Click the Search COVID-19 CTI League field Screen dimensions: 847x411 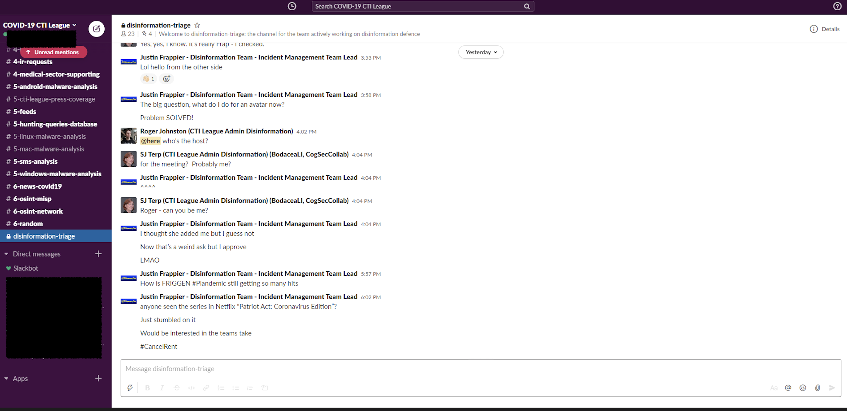pos(418,6)
